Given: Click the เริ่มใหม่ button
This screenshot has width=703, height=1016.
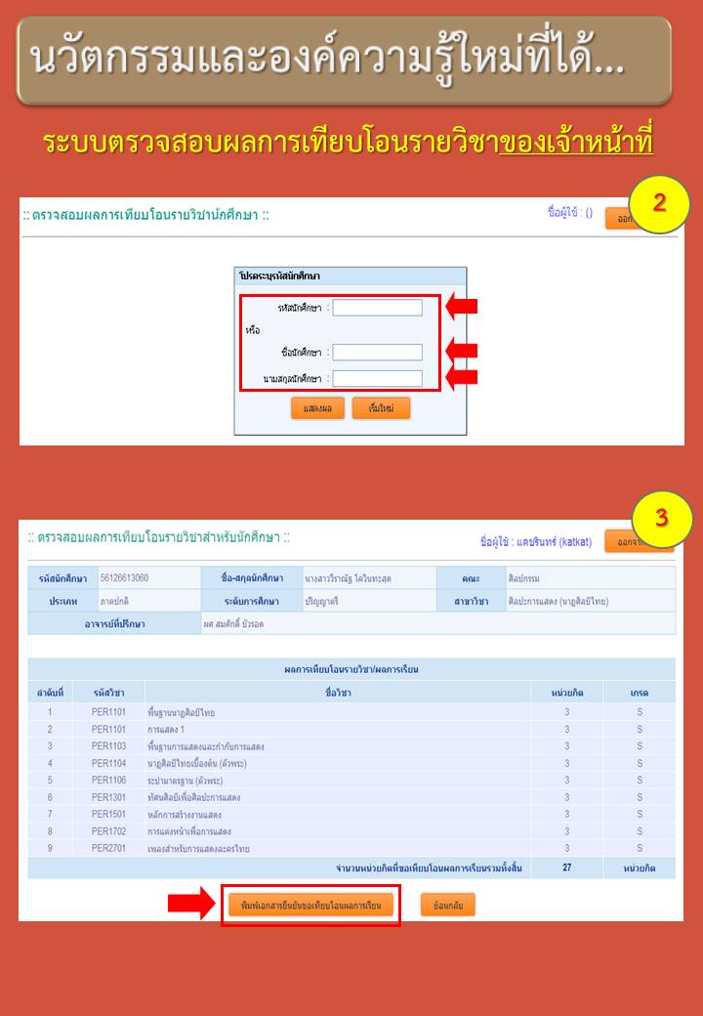Looking at the screenshot, I should click(381, 408).
